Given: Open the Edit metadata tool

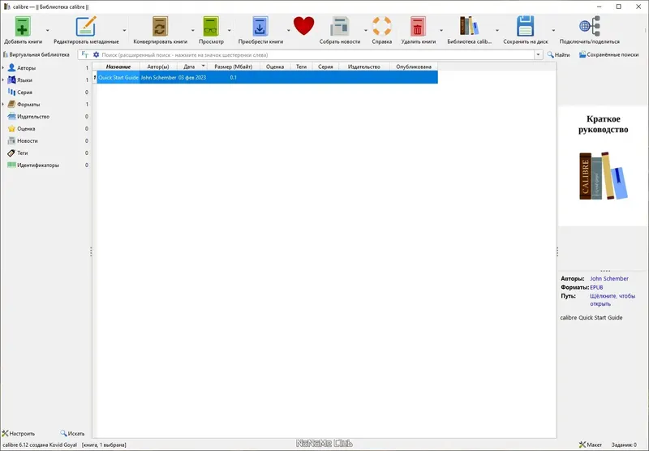Looking at the screenshot, I should [x=86, y=27].
